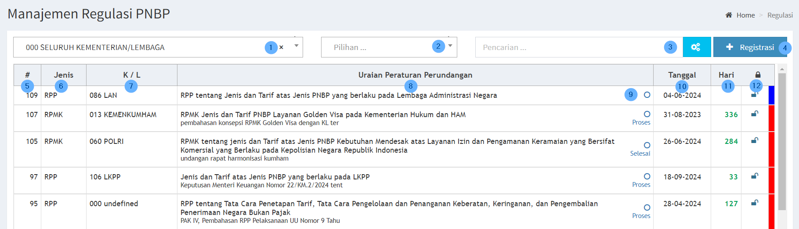Click the unlock icon for row 105
Image resolution: width=799 pixels, height=229 pixels.
[755, 141]
